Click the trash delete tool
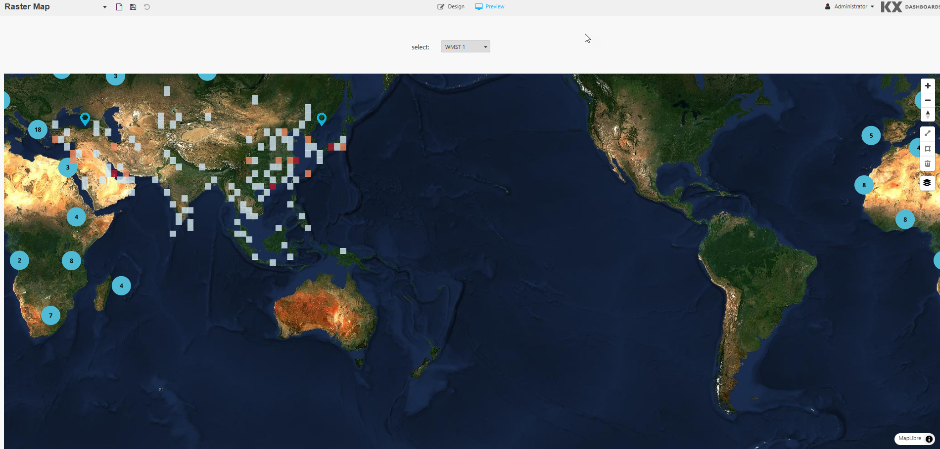 [928, 163]
